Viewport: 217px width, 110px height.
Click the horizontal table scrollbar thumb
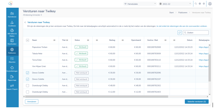click(97, 97)
